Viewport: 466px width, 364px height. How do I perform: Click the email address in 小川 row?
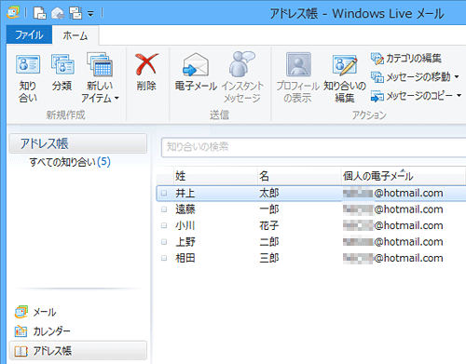393,225
